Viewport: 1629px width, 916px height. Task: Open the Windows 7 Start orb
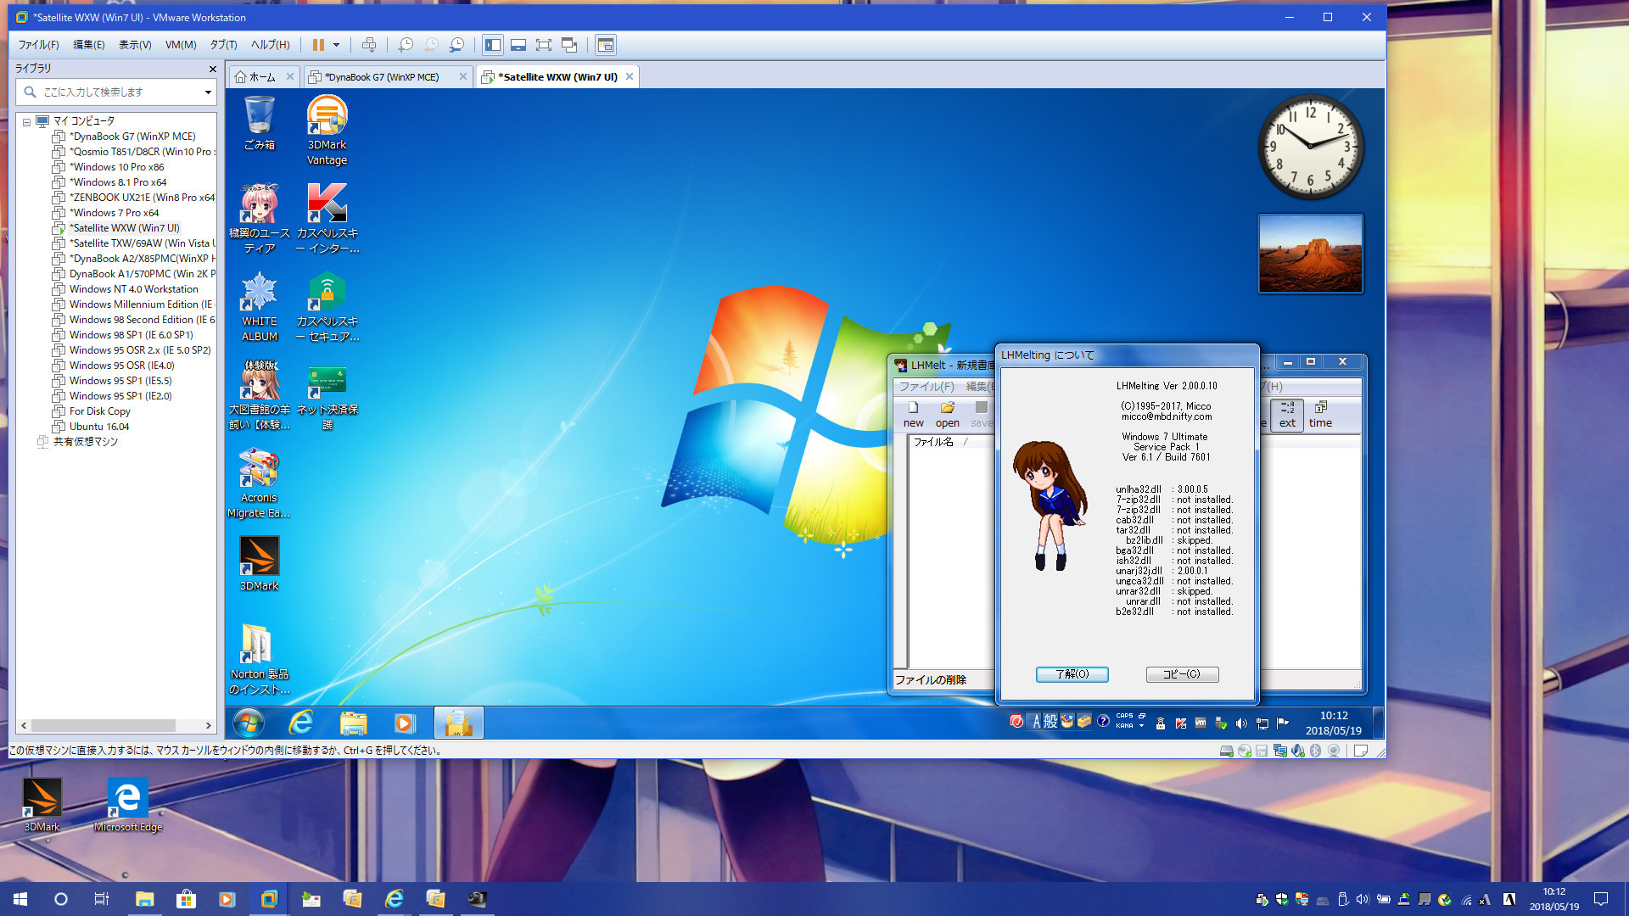coord(249,723)
